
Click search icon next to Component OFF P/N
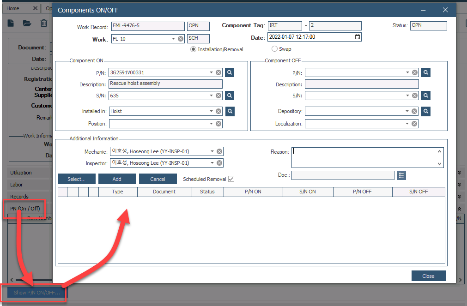tap(426, 72)
